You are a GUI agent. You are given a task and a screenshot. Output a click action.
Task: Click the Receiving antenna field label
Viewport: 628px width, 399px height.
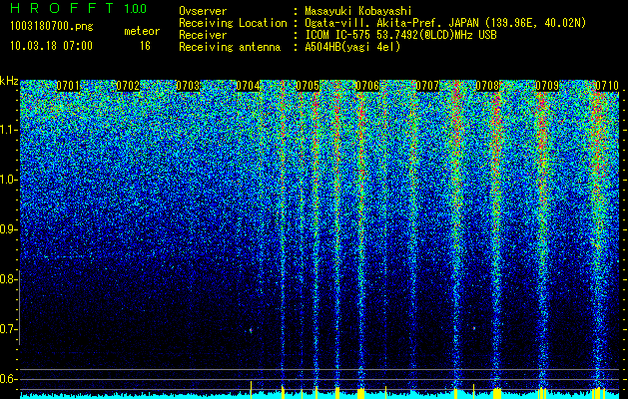pyautogui.click(x=230, y=47)
